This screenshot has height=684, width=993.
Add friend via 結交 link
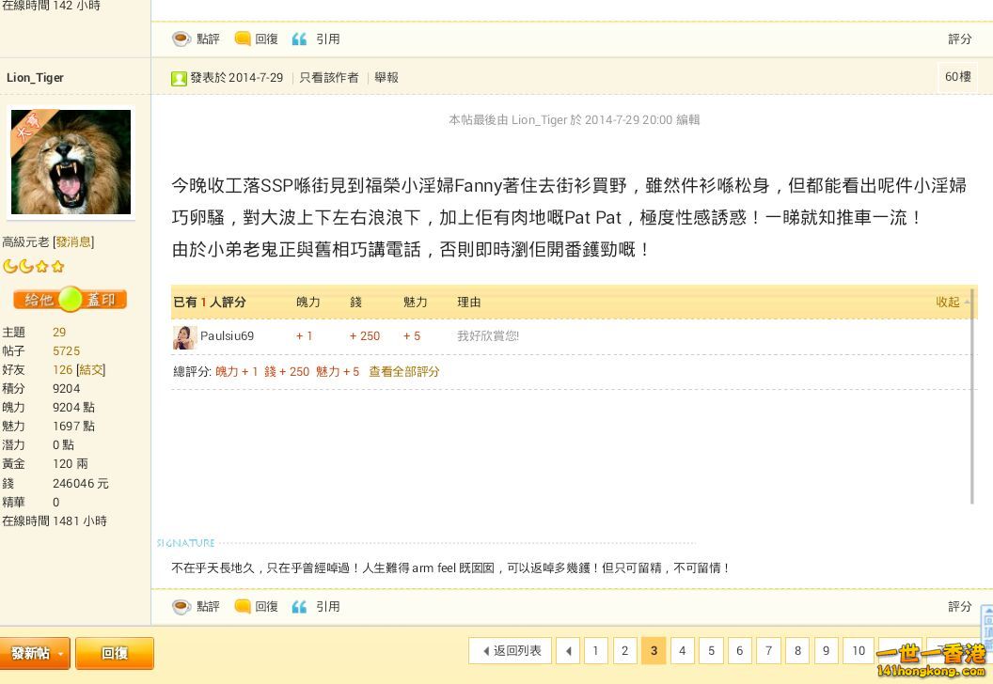[90, 369]
